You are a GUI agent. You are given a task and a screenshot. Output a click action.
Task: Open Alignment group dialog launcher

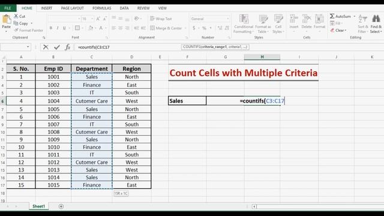pos(187,37)
